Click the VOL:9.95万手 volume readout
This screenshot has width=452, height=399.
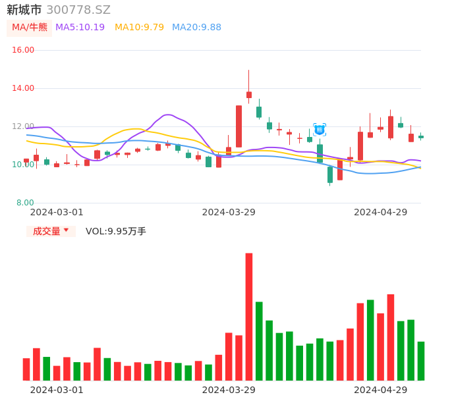[x=116, y=231]
